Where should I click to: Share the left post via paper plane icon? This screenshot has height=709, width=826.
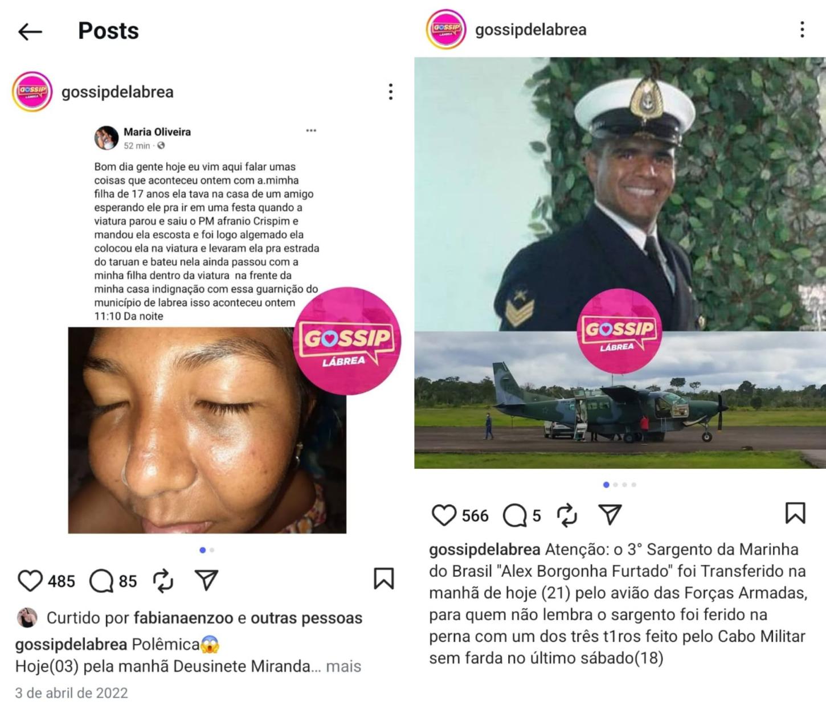[x=206, y=580]
